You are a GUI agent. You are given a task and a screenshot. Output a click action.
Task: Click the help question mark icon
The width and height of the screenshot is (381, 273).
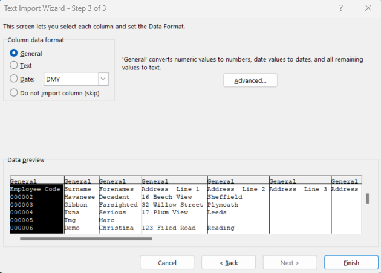[x=341, y=8]
